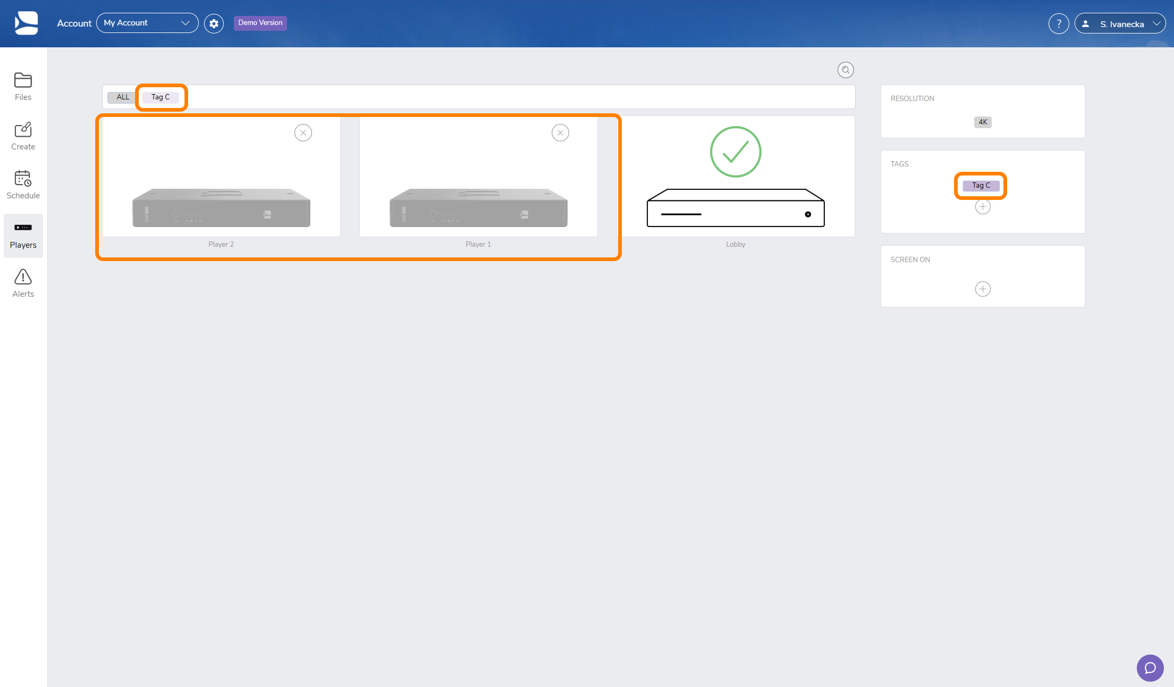Open account settings gear icon
The height and width of the screenshot is (687, 1174).
tap(214, 23)
